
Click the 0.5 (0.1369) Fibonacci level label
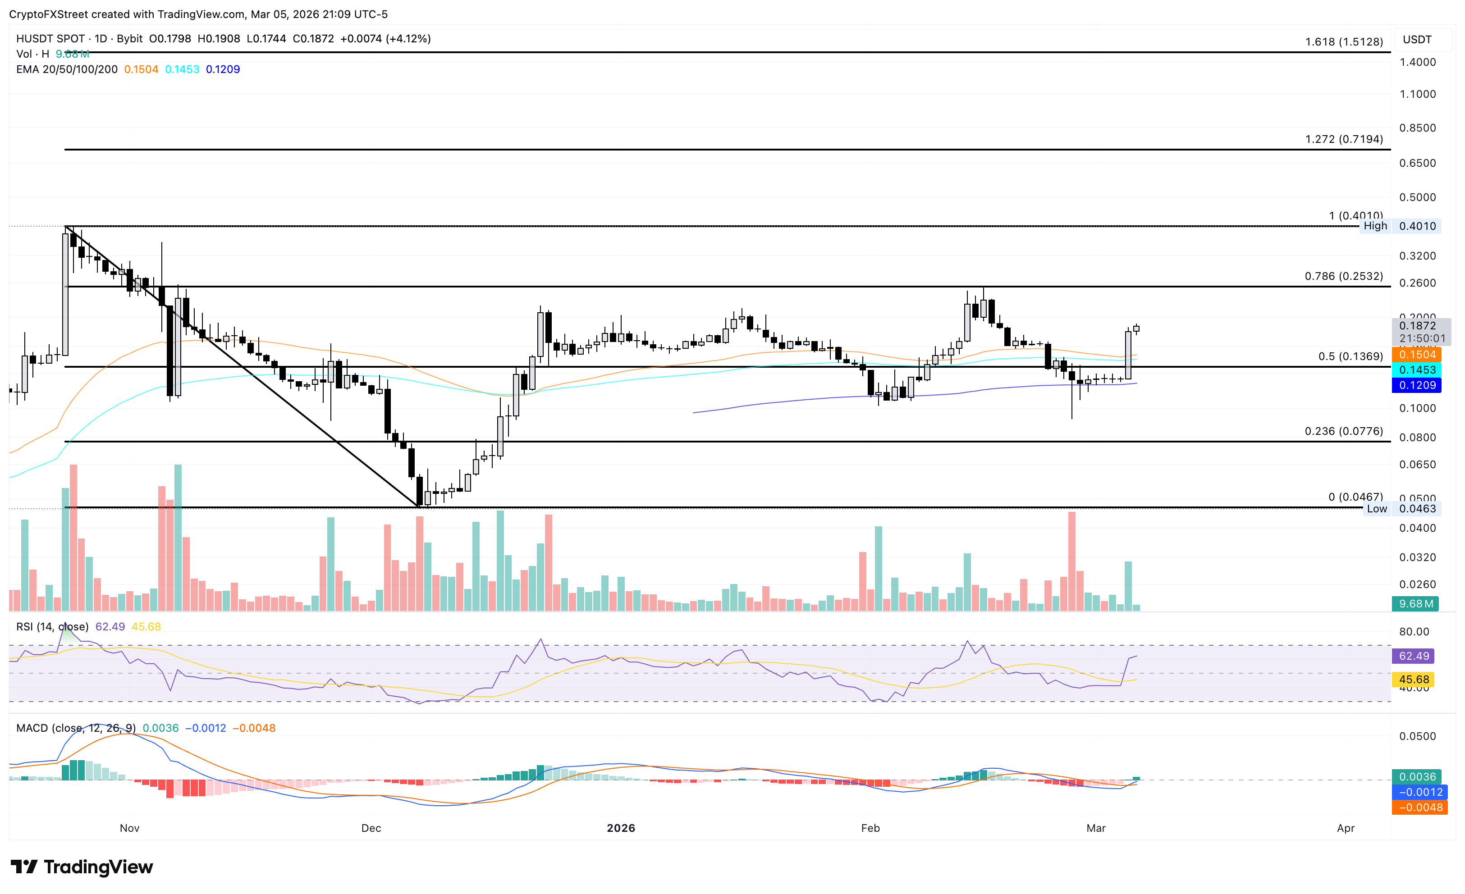[1350, 356]
